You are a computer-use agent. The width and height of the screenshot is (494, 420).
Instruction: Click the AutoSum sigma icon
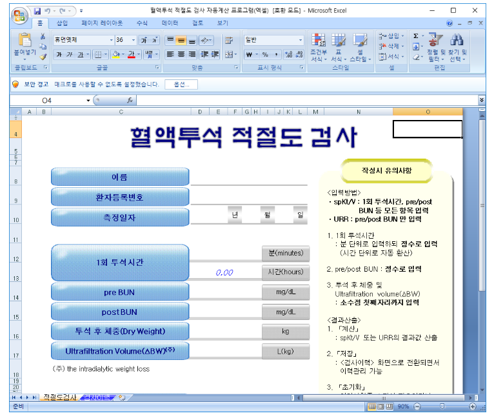point(416,36)
